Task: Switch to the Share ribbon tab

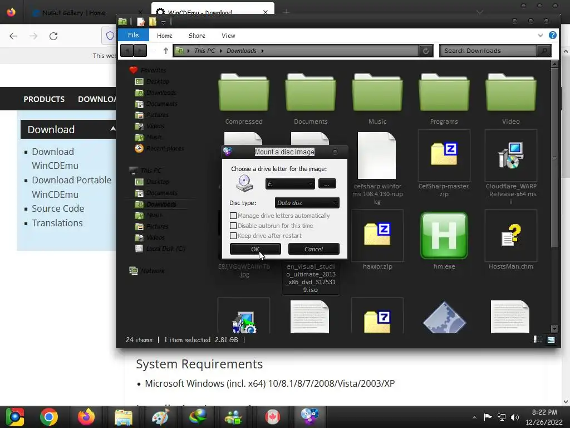Action: click(x=196, y=36)
